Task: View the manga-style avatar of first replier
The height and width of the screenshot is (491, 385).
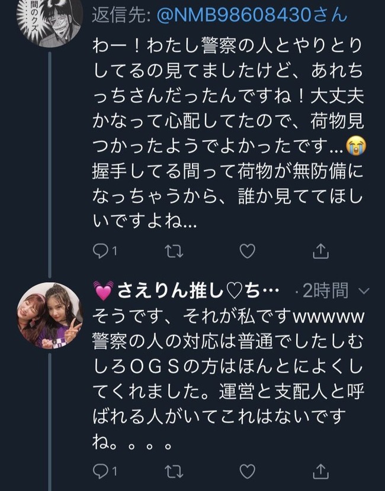Action: (50, 20)
